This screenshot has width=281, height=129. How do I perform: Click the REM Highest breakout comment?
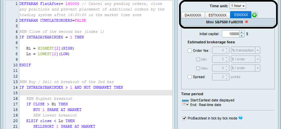[x=49, y=99]
